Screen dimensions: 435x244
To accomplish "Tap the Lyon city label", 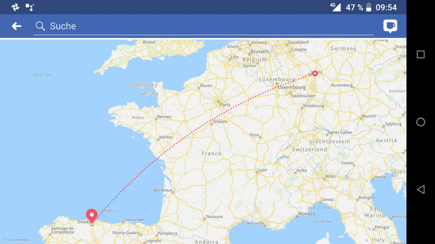I will point(262,170).
